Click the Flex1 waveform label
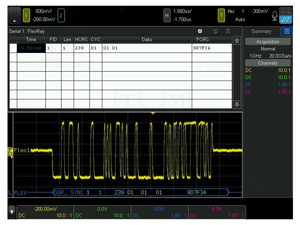The image size is (300, 225). (x=22, y=150)
